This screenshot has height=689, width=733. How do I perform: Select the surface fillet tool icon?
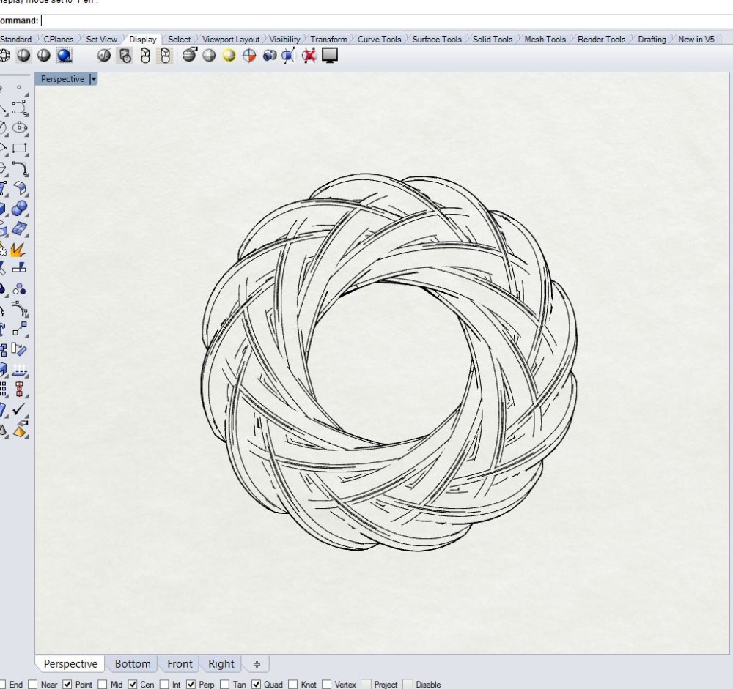point(20,188)
